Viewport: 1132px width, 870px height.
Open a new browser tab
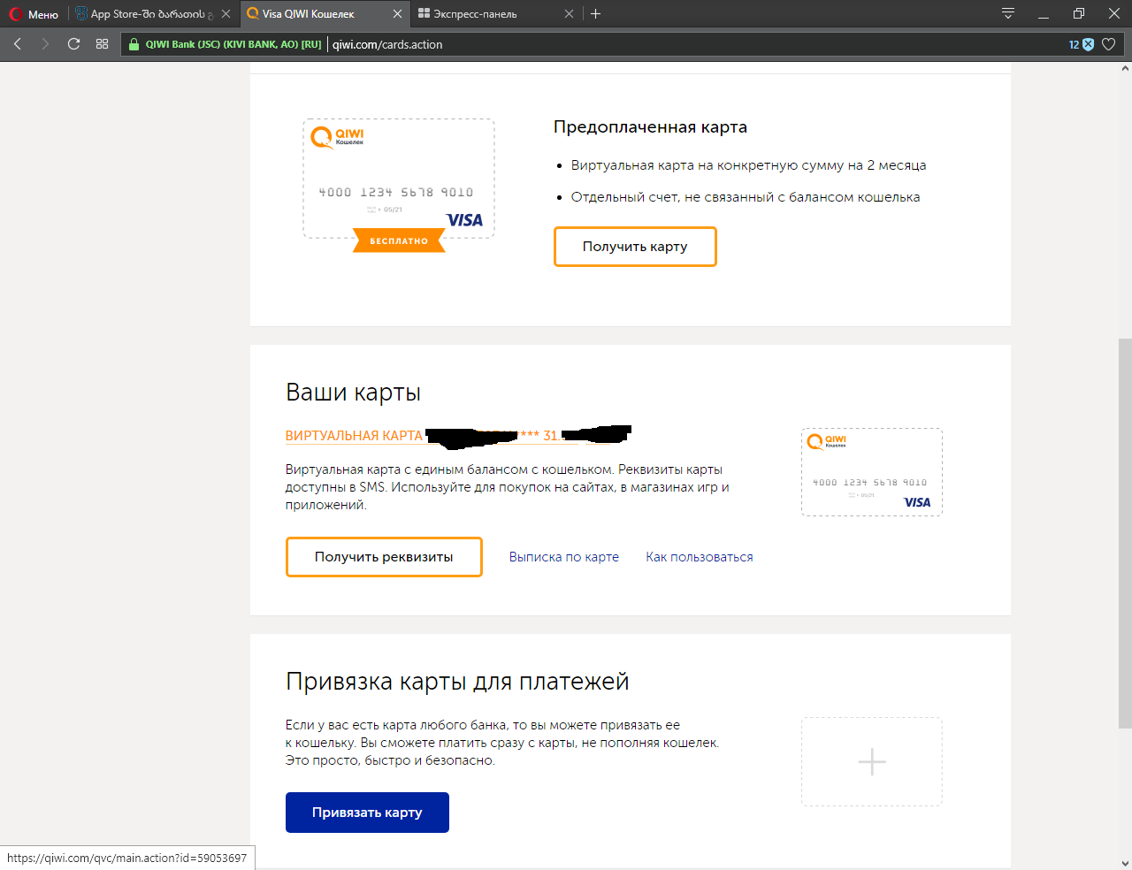point(596,14)
